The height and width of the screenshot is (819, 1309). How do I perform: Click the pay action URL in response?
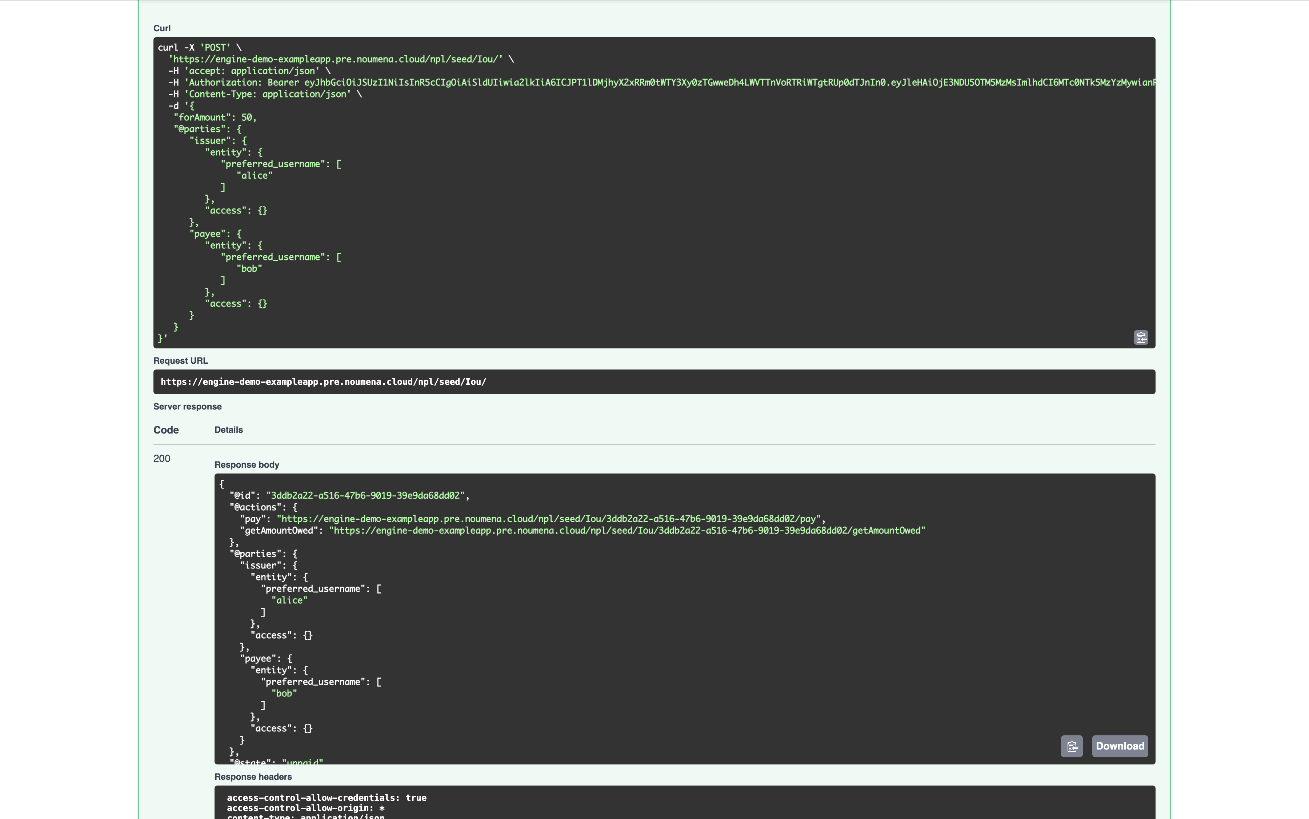(x=548, y=519)
